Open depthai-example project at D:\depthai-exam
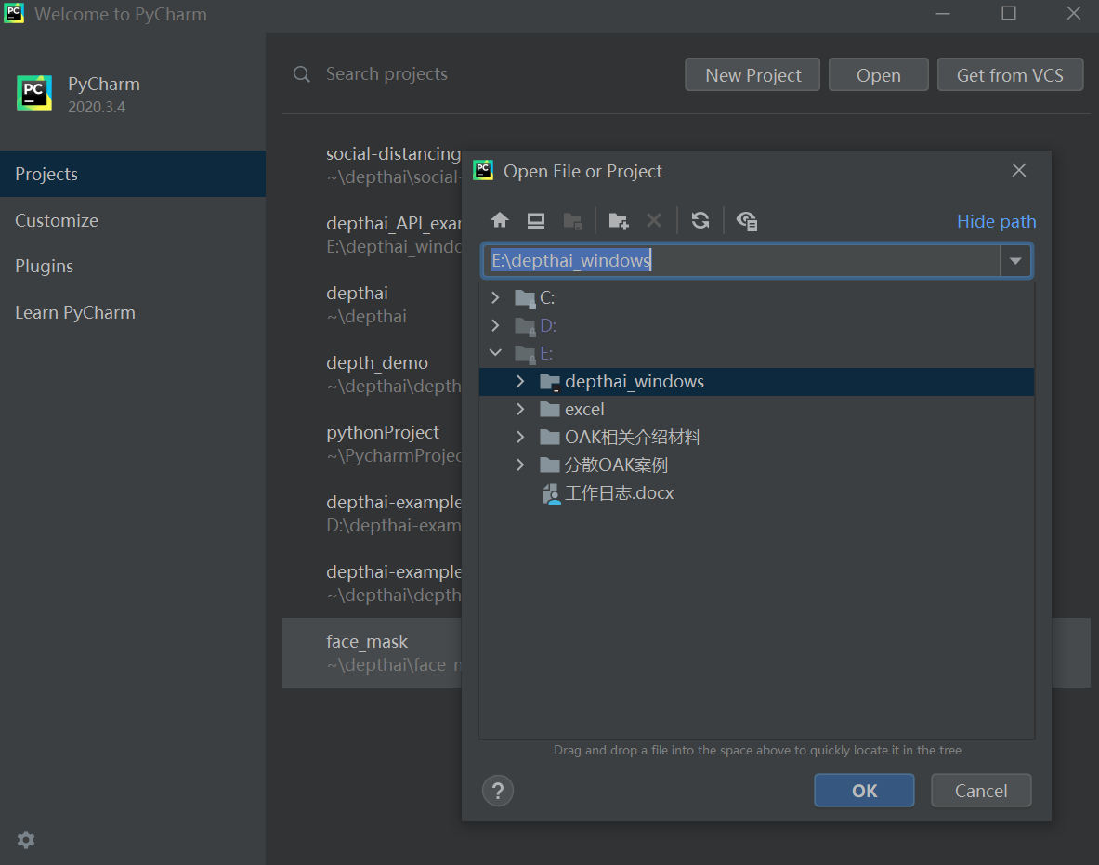This screenshot has width=1099, height=865. (373, 514)
